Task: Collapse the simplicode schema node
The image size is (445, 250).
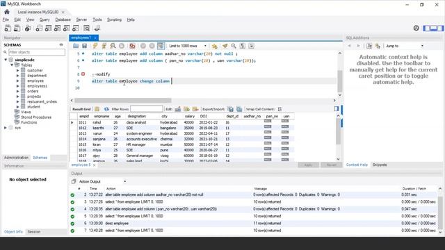Action: pyautogui.click(x=6, y=60)
